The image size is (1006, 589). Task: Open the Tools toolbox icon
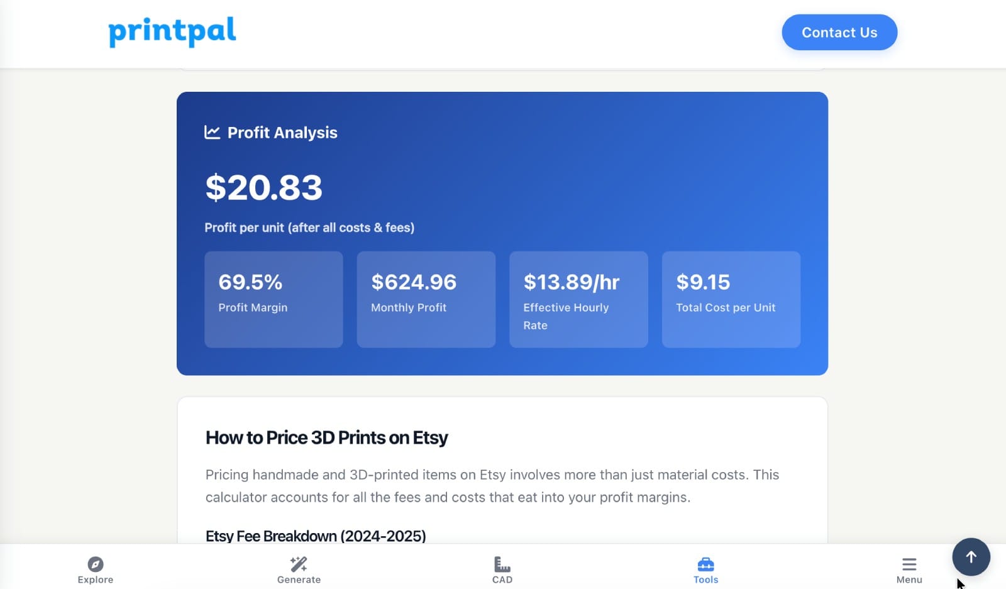pos(705,564)
